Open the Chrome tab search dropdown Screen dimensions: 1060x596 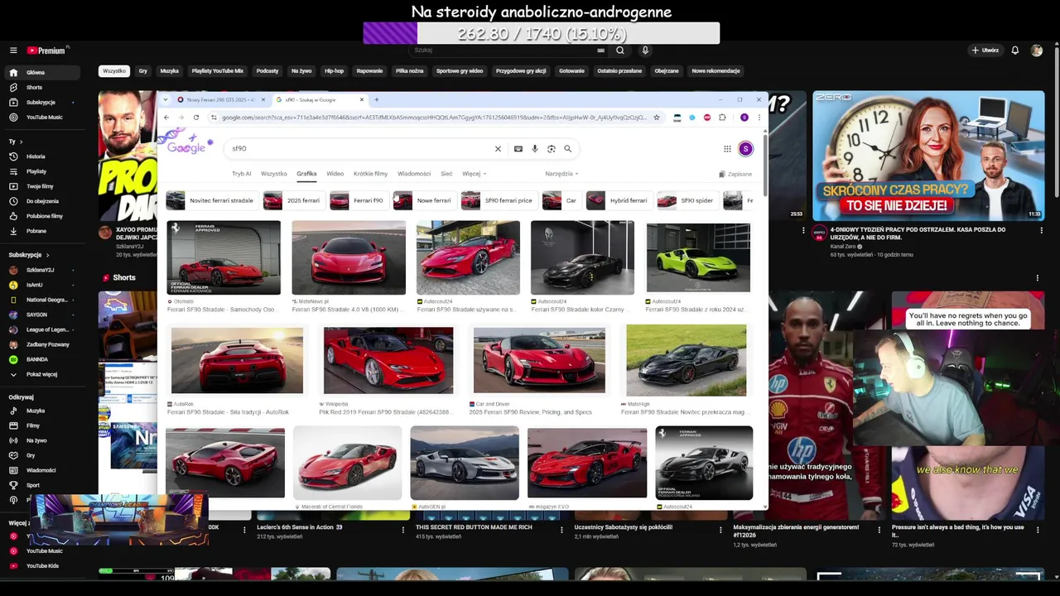(166, 99)
